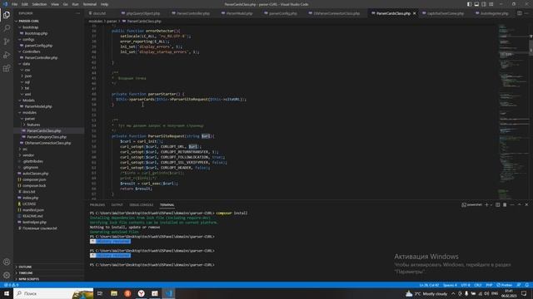
Task: Open the Accounts menu icon
Action: [7, 262]
